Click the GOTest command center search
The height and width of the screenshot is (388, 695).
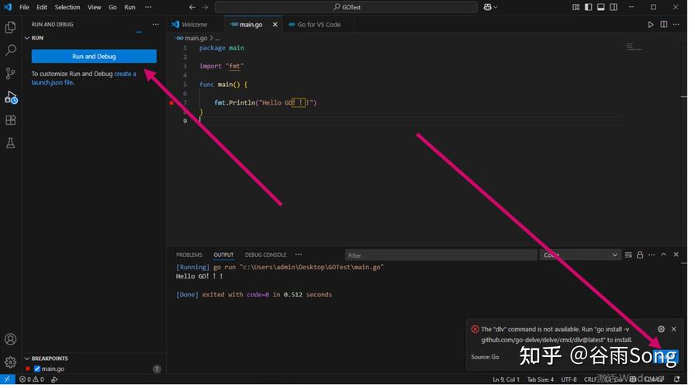click(346, 7)
